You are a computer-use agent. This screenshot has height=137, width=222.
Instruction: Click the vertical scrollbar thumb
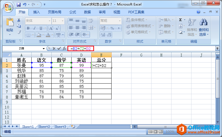(218, 79)
